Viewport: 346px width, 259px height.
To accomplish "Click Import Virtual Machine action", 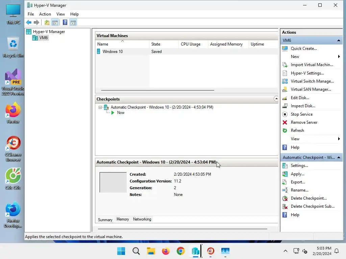I will (312, 65).
